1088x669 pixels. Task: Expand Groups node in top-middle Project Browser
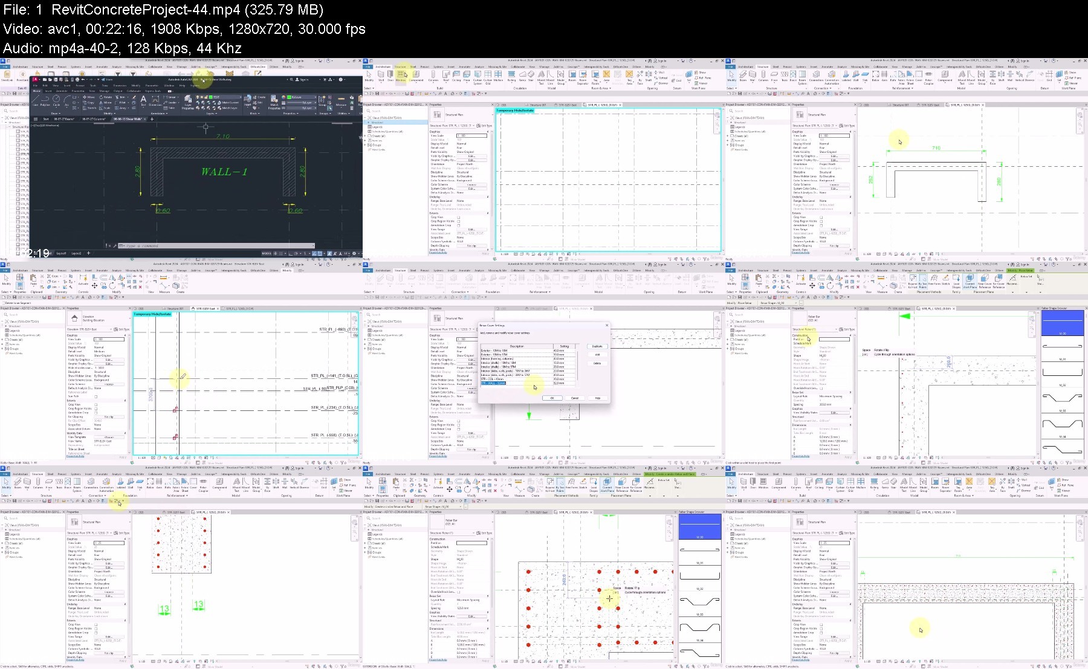tap(364, 145)
